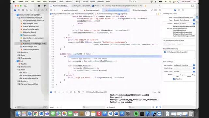
Task: Open the Line Endings dropdown
Action: [184, 68]
